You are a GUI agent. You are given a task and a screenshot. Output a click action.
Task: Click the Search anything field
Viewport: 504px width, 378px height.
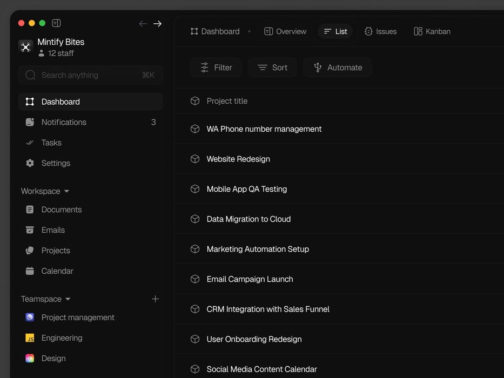(90, 75)
